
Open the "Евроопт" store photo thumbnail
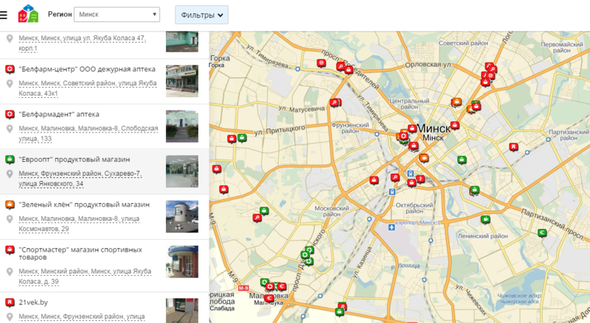(x=181, y=171)
